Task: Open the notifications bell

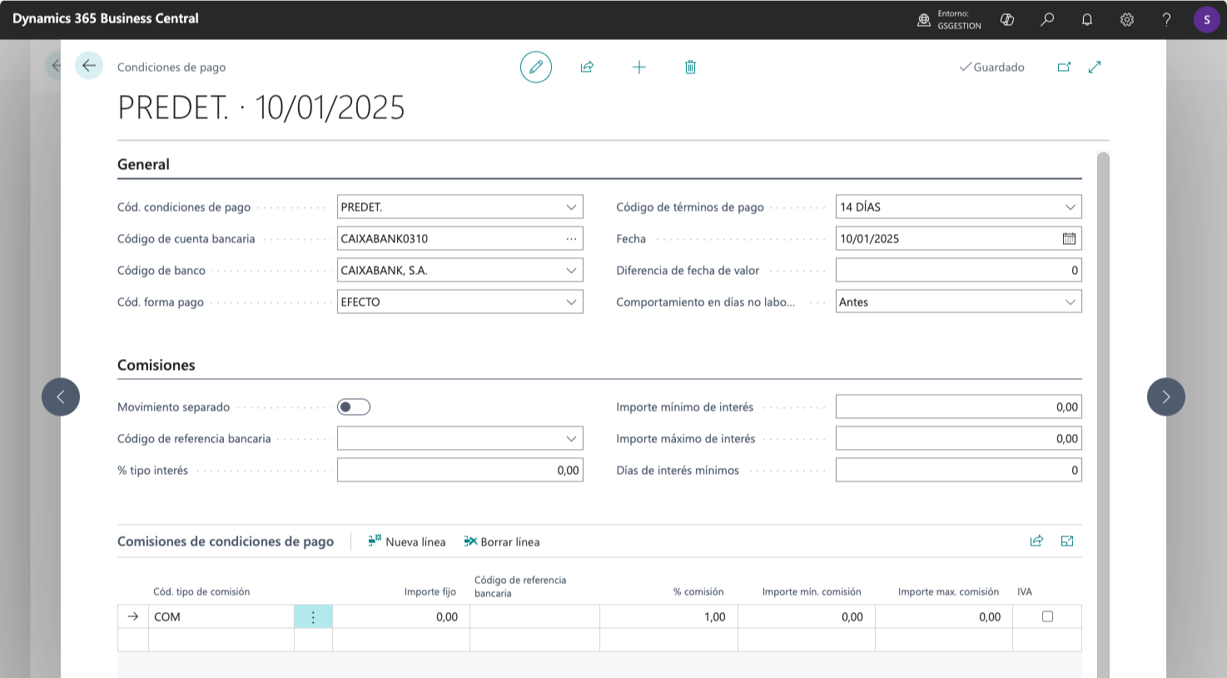Action: [x=1087, y=19]
